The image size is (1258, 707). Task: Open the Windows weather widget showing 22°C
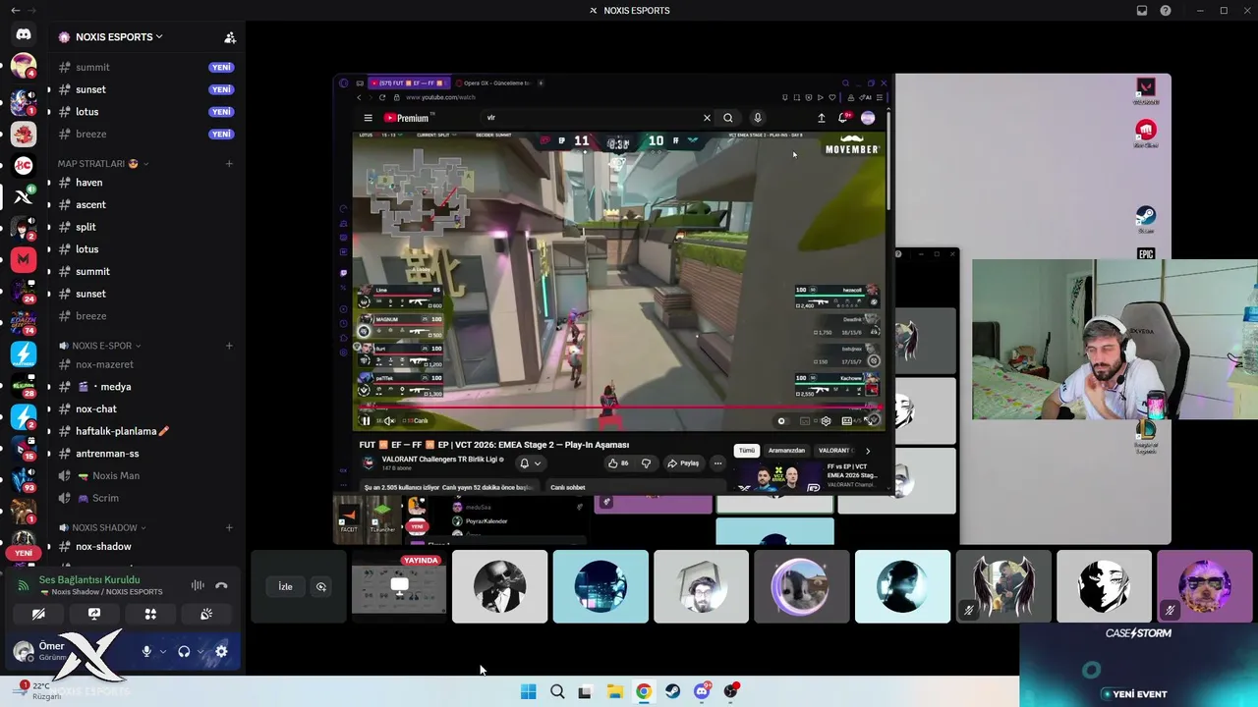tap(39, 691)
